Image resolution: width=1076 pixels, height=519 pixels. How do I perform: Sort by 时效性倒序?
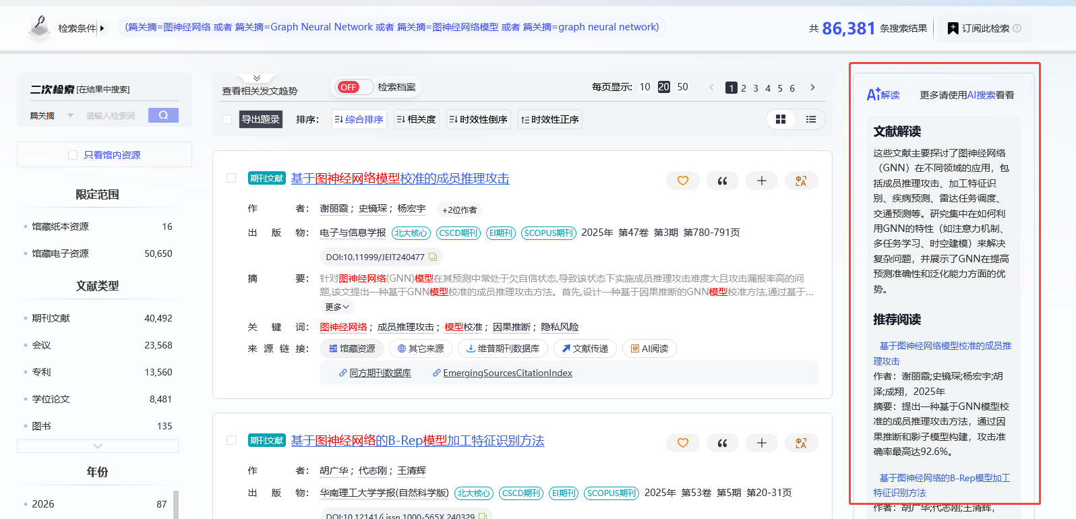click(479, 119)
